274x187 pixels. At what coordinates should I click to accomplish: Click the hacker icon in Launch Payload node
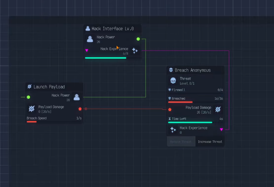[x=76, y=97]
